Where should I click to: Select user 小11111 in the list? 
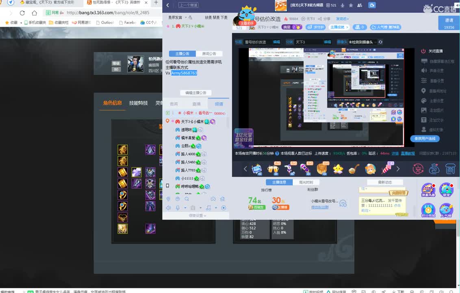coord(187,178)
